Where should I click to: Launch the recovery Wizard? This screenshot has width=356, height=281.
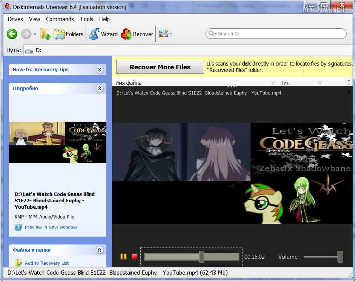tap(103, 34)
